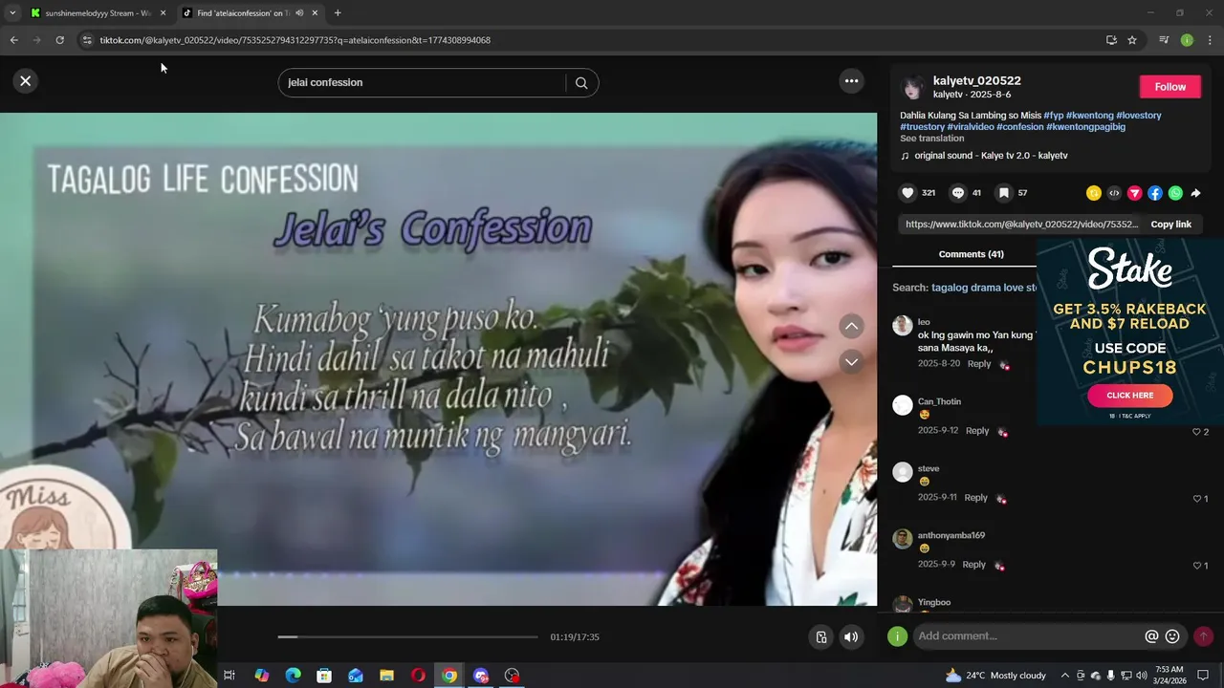Click See translation link
Screen dimensions: 1224x688
tap(931, 139)
